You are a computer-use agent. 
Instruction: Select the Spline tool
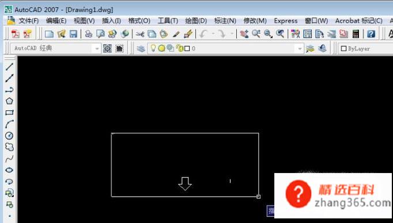tap(9, 159)
